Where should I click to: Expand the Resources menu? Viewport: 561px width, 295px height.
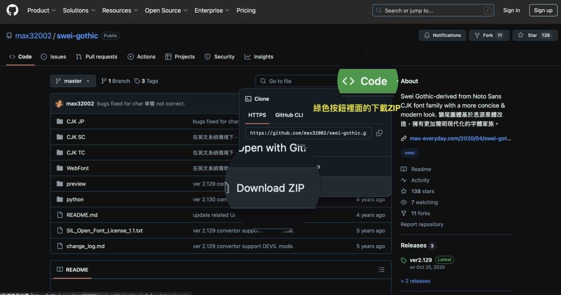(120, 10)
